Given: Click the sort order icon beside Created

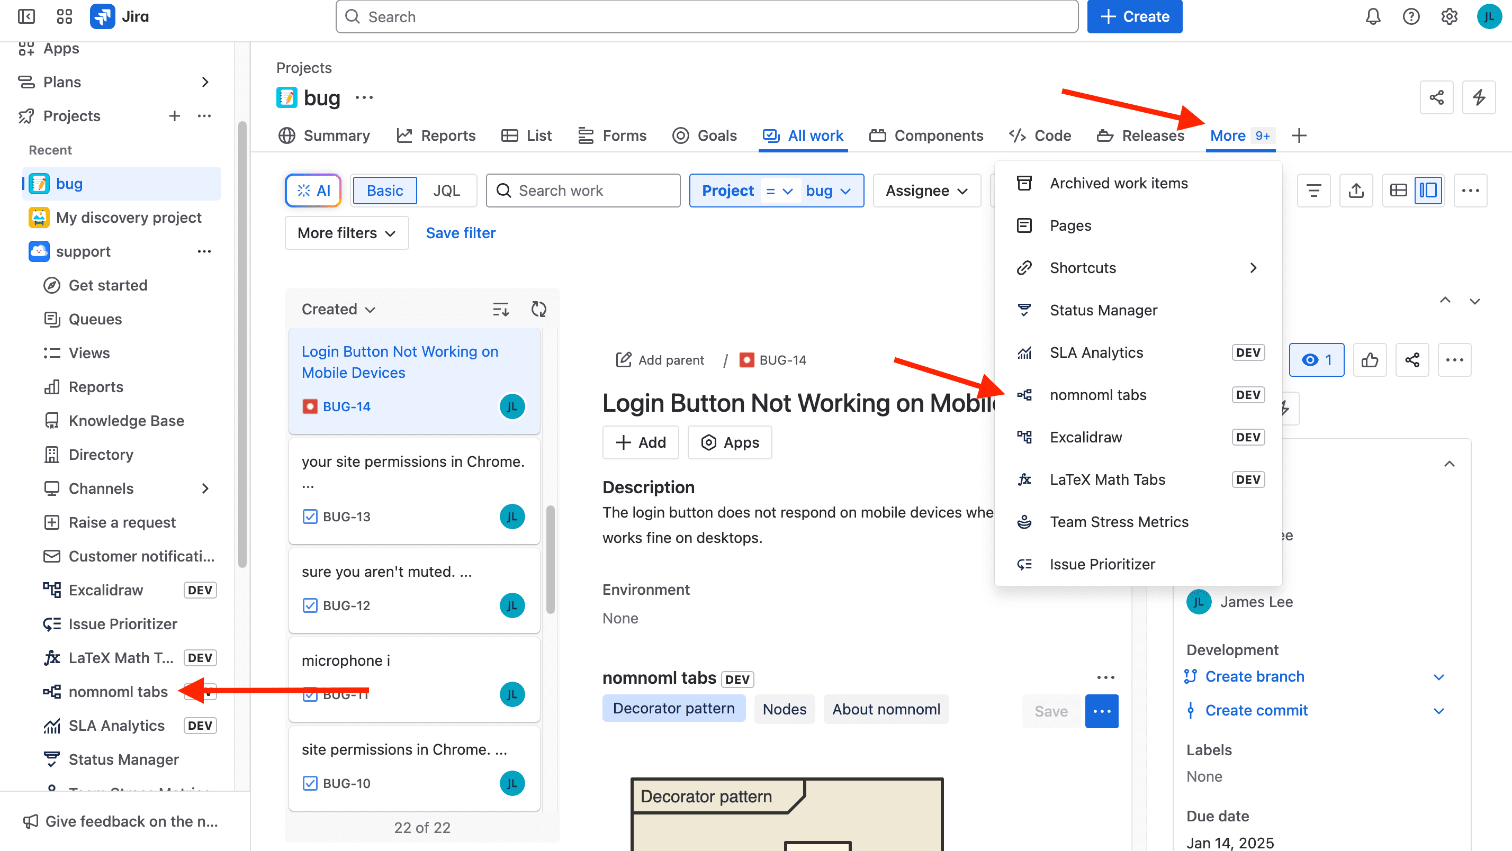Looking at the screenshot, I should [x=501, y=309].
